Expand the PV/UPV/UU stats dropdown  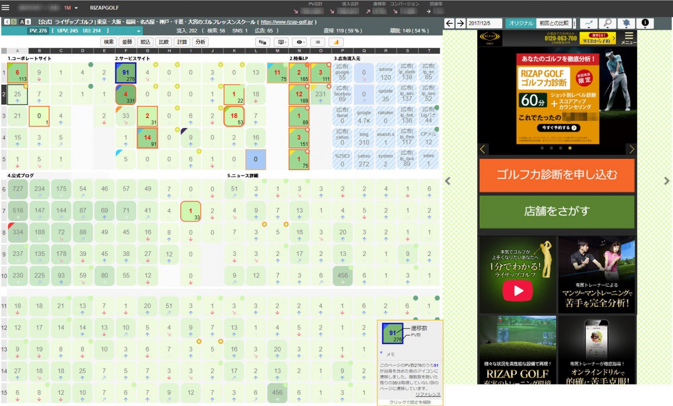coord(139,31)
